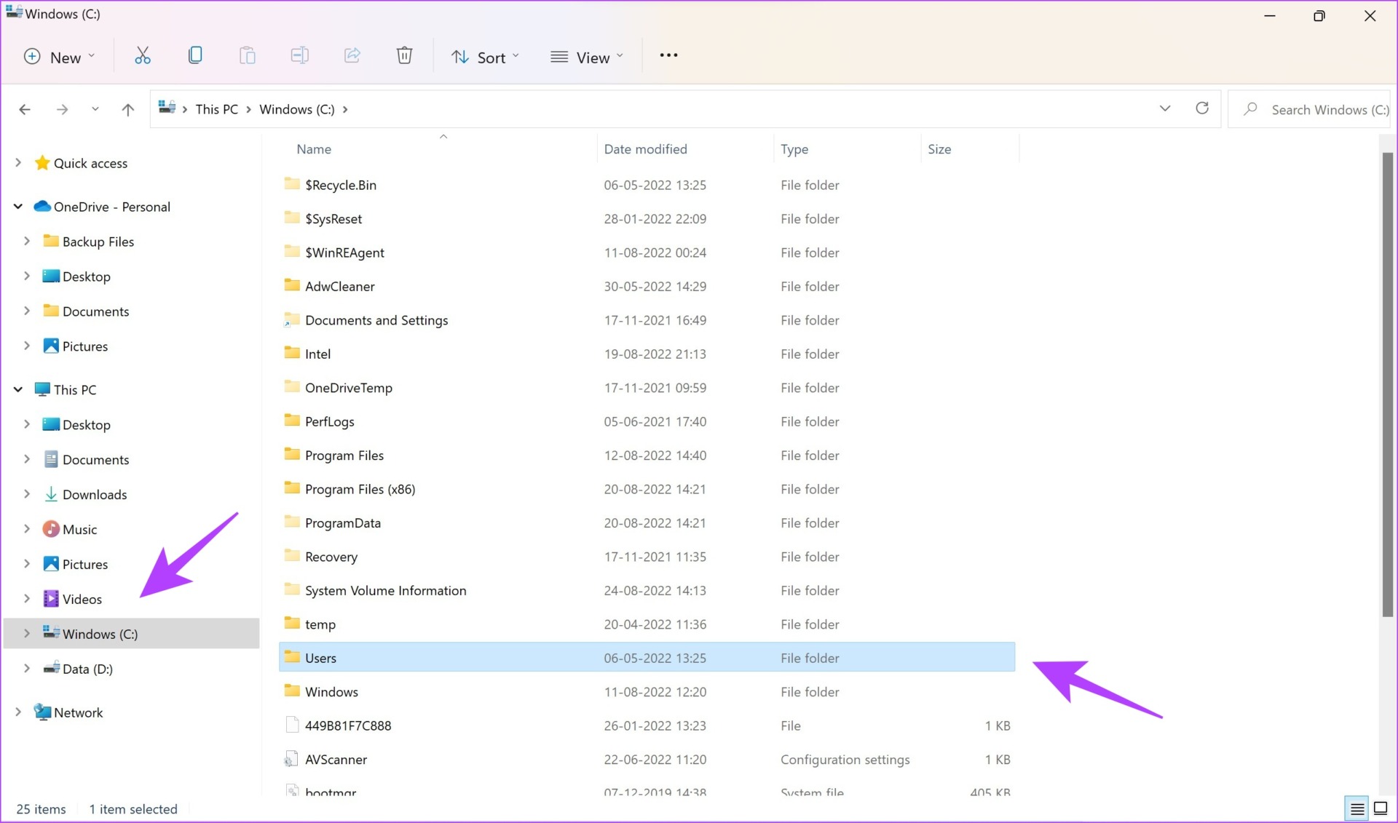Screen dimensions: 1398x823
Task: Click the Copy icon in toolbar
Action: point(195,56)
